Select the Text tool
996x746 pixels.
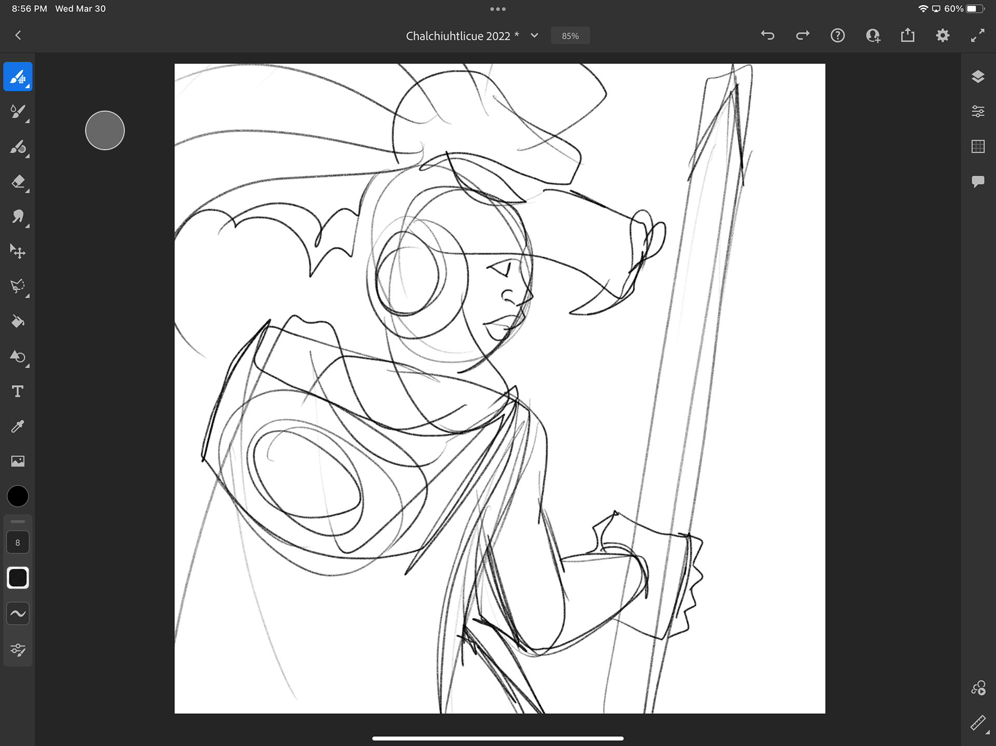(x=18, y=391)
